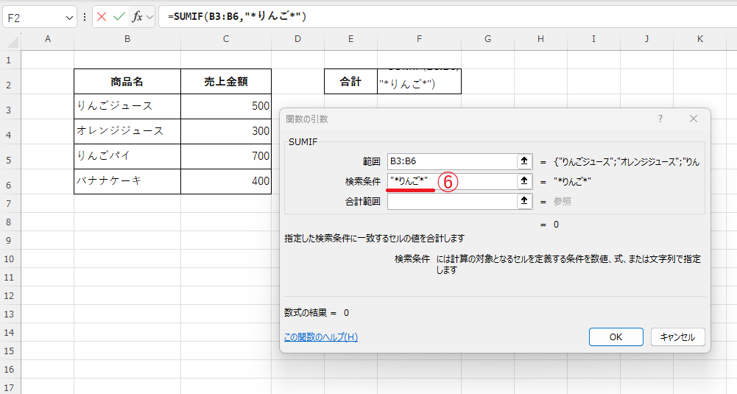Select column A header
Screen dimensions: 737x394
(x=47, y=39)
